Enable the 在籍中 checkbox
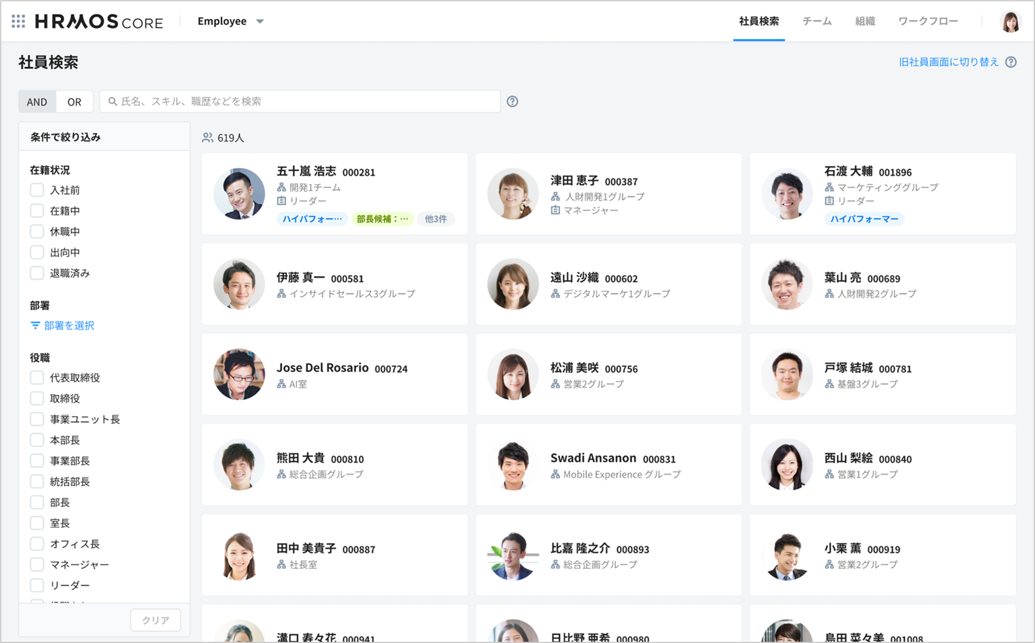1035x643 pixels. coord(37,211)
